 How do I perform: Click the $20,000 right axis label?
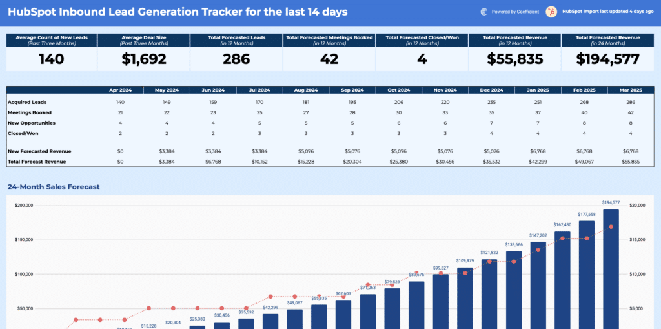[x=636, y=206]
